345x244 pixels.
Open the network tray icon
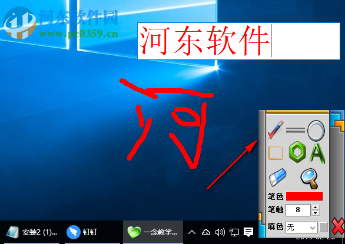tap(234, 232)
